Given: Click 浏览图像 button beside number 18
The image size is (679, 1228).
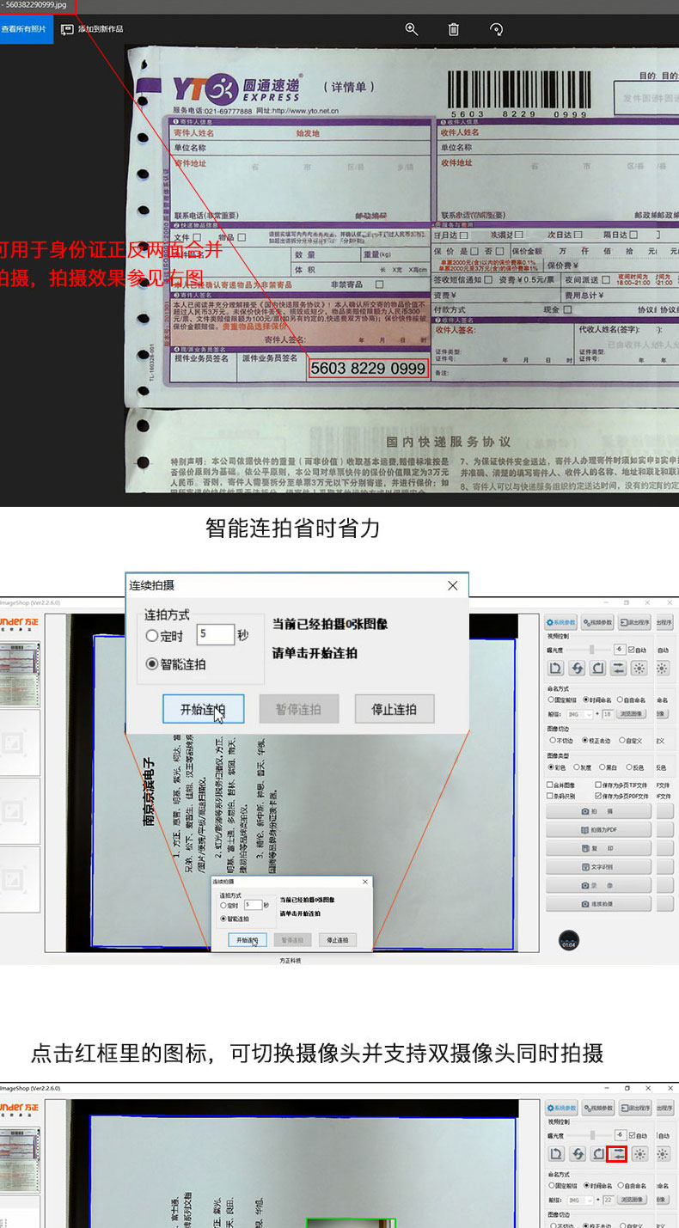Looking at the screenshot, I should click(632, 714).
